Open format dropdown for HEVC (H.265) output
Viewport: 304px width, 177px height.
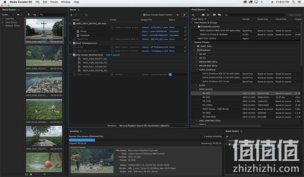pyautogui.click(x=75, y=75)
